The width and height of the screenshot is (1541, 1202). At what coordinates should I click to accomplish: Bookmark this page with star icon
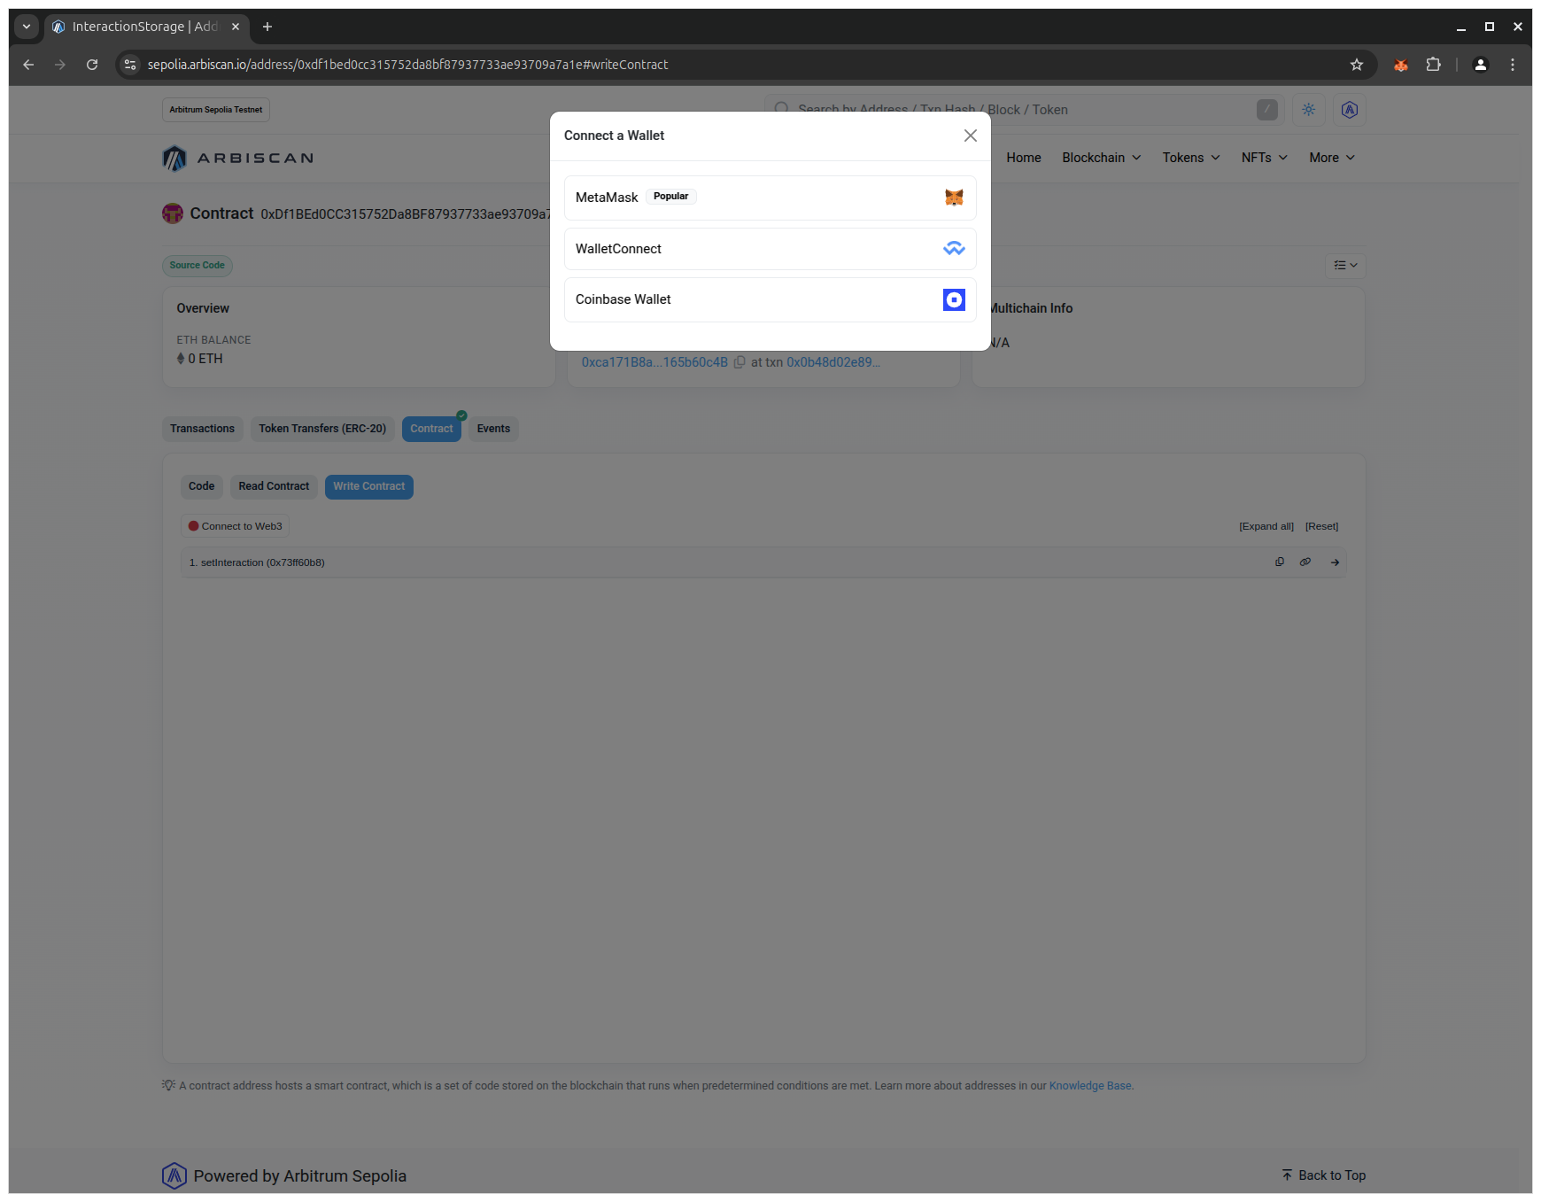tap(1356, 65)
